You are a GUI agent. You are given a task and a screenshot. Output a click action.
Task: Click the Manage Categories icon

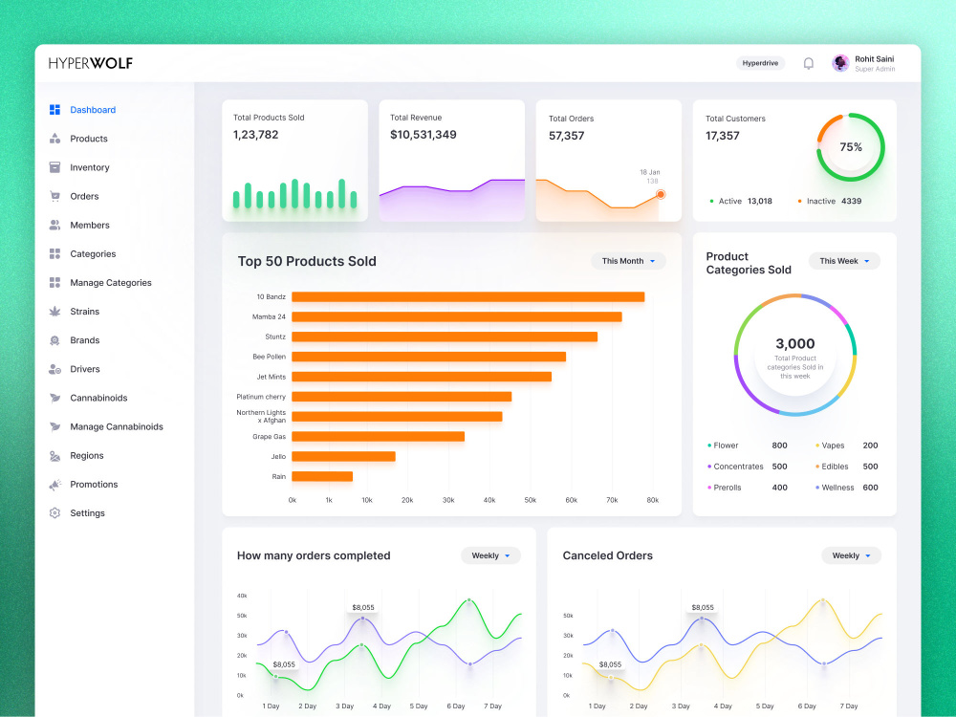click(x=54, y=282)
